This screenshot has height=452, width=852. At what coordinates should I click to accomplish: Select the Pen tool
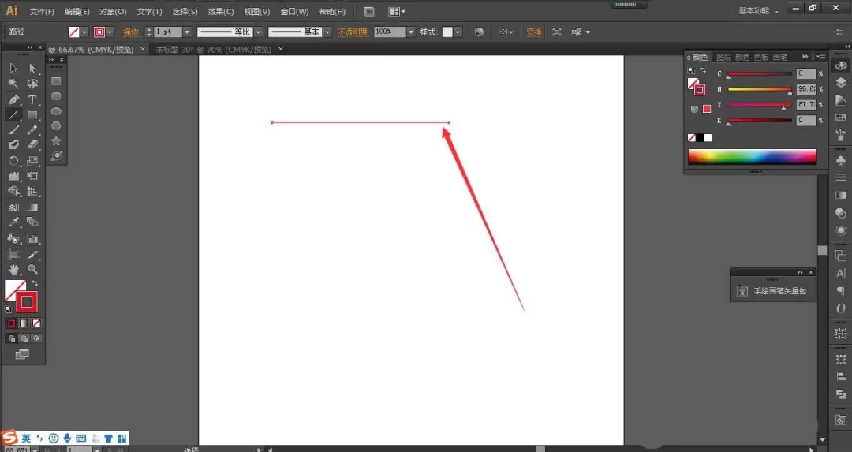click(13, 100)
